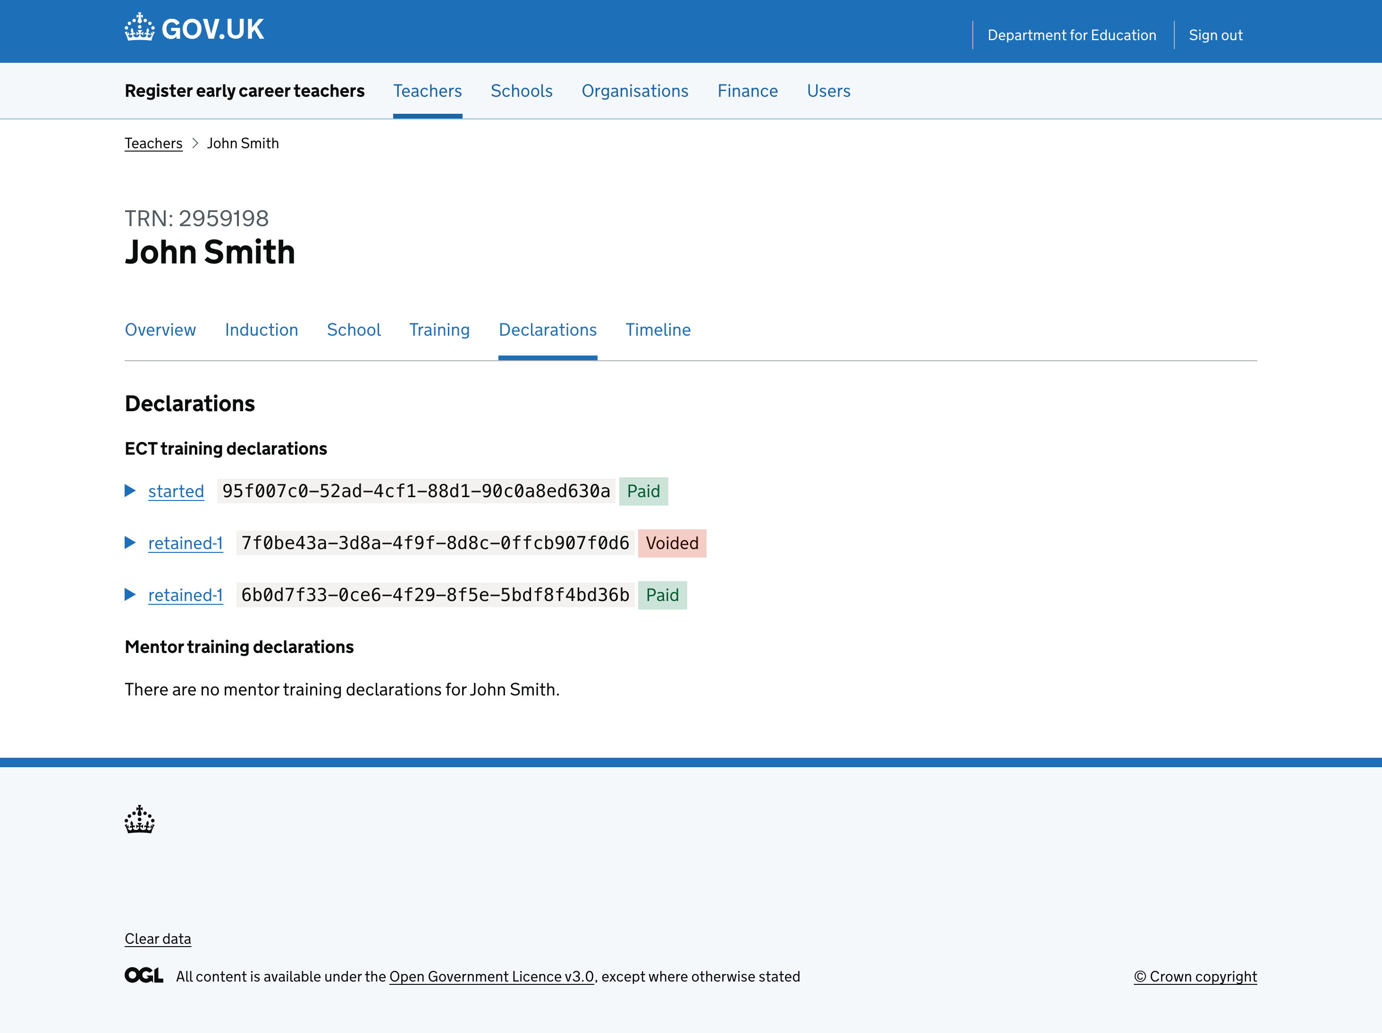
Task: Click John Smith in the breadcrumb
Action: [x=243, y=144]
